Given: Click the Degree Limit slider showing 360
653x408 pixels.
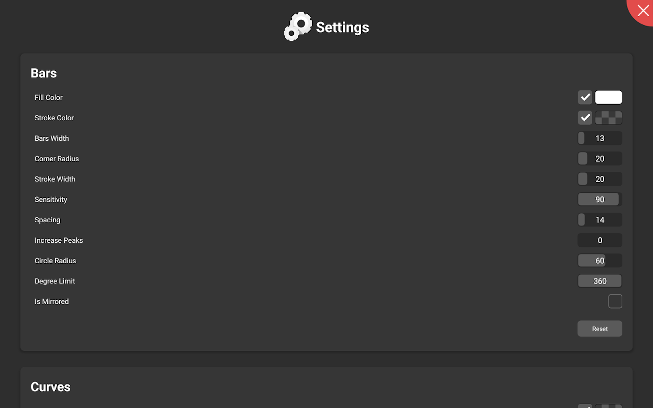Looking at the screenshot, I should pos(600,281).
